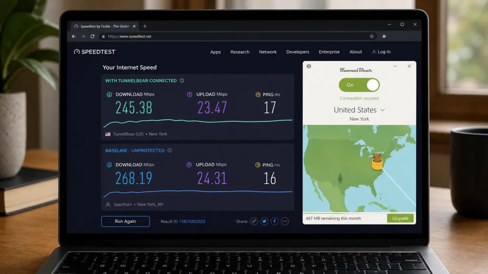Share result on Twitter
Viewport: 488px width, 274px height.
tap(264, 221)
